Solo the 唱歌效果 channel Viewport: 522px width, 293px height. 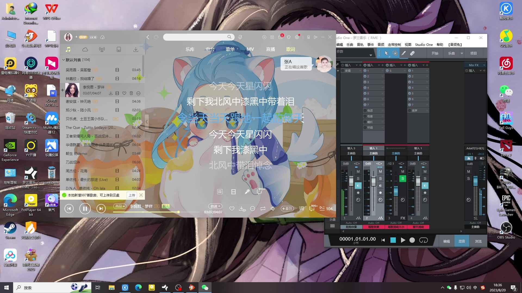380,179
